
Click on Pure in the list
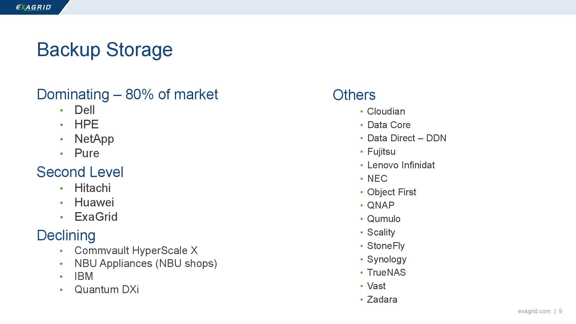tap(87, 153)
